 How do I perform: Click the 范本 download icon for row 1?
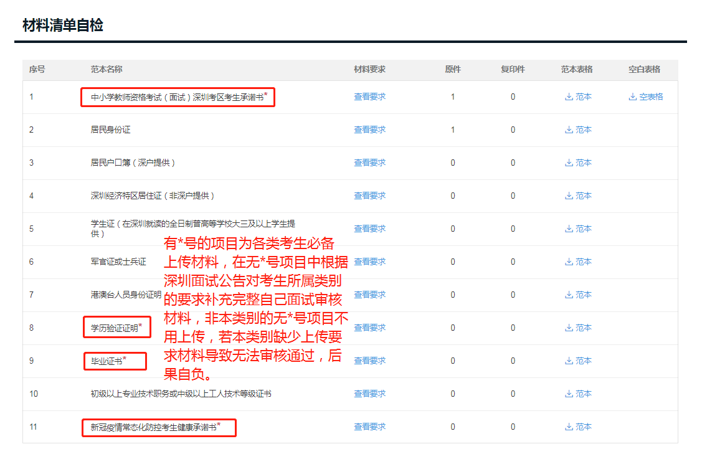coord(569,97)
